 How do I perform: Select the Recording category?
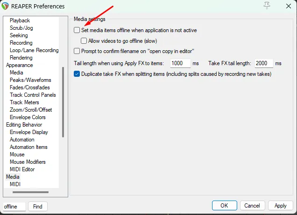[21, 43]
